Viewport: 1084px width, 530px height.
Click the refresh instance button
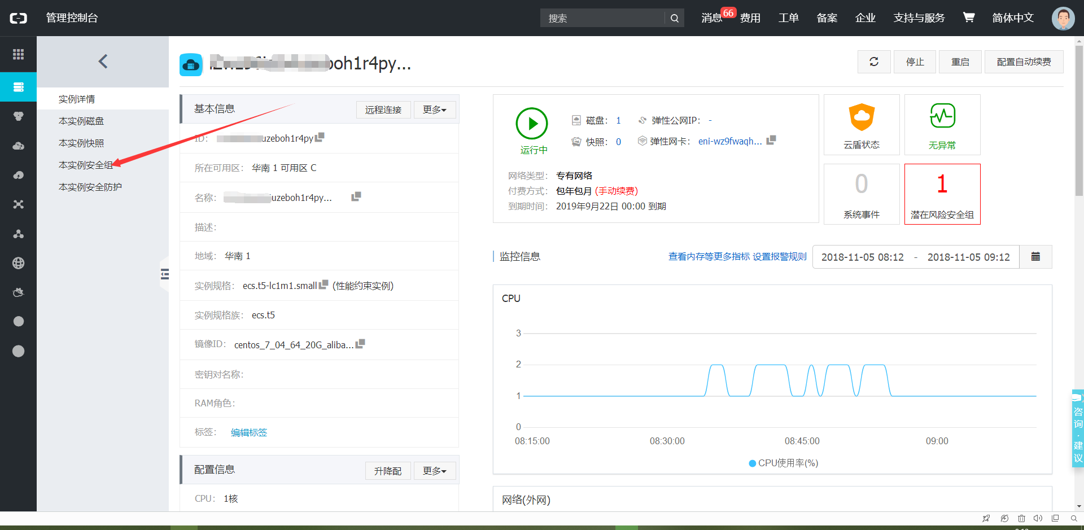click(x=874, y=62)
